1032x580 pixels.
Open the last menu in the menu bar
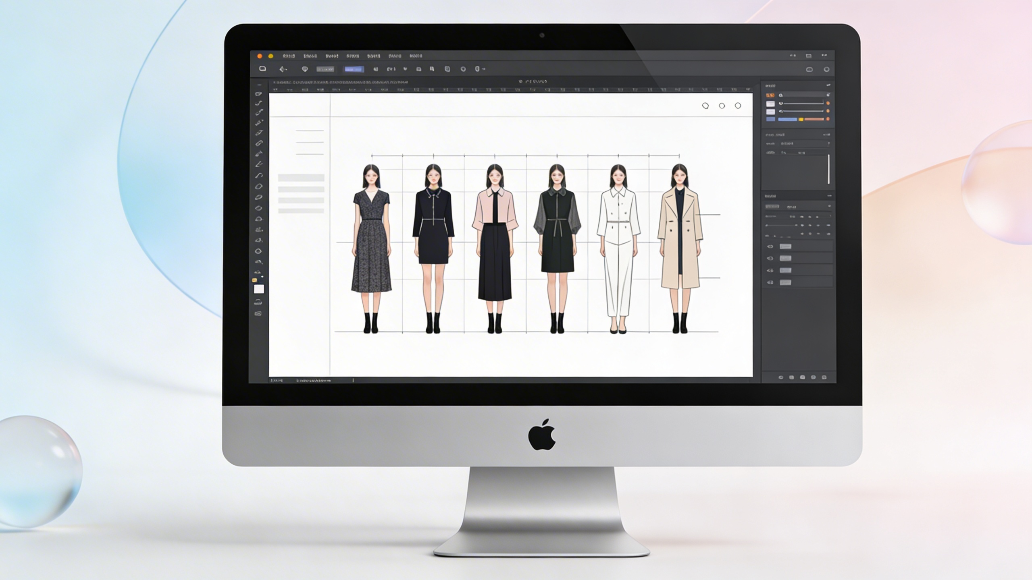coord(416,56)
